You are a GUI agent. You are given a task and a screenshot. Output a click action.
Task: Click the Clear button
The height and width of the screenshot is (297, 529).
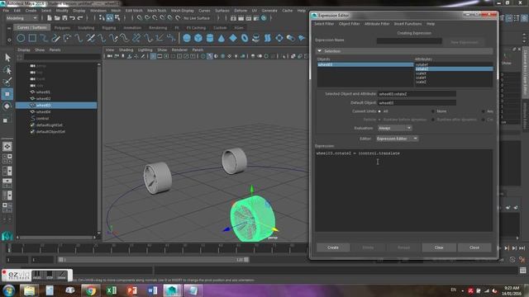[x=439, y=247]
